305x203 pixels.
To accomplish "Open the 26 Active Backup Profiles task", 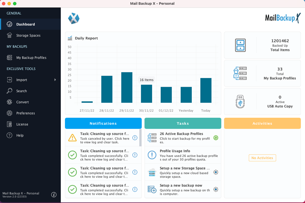I will coord(183,138).
